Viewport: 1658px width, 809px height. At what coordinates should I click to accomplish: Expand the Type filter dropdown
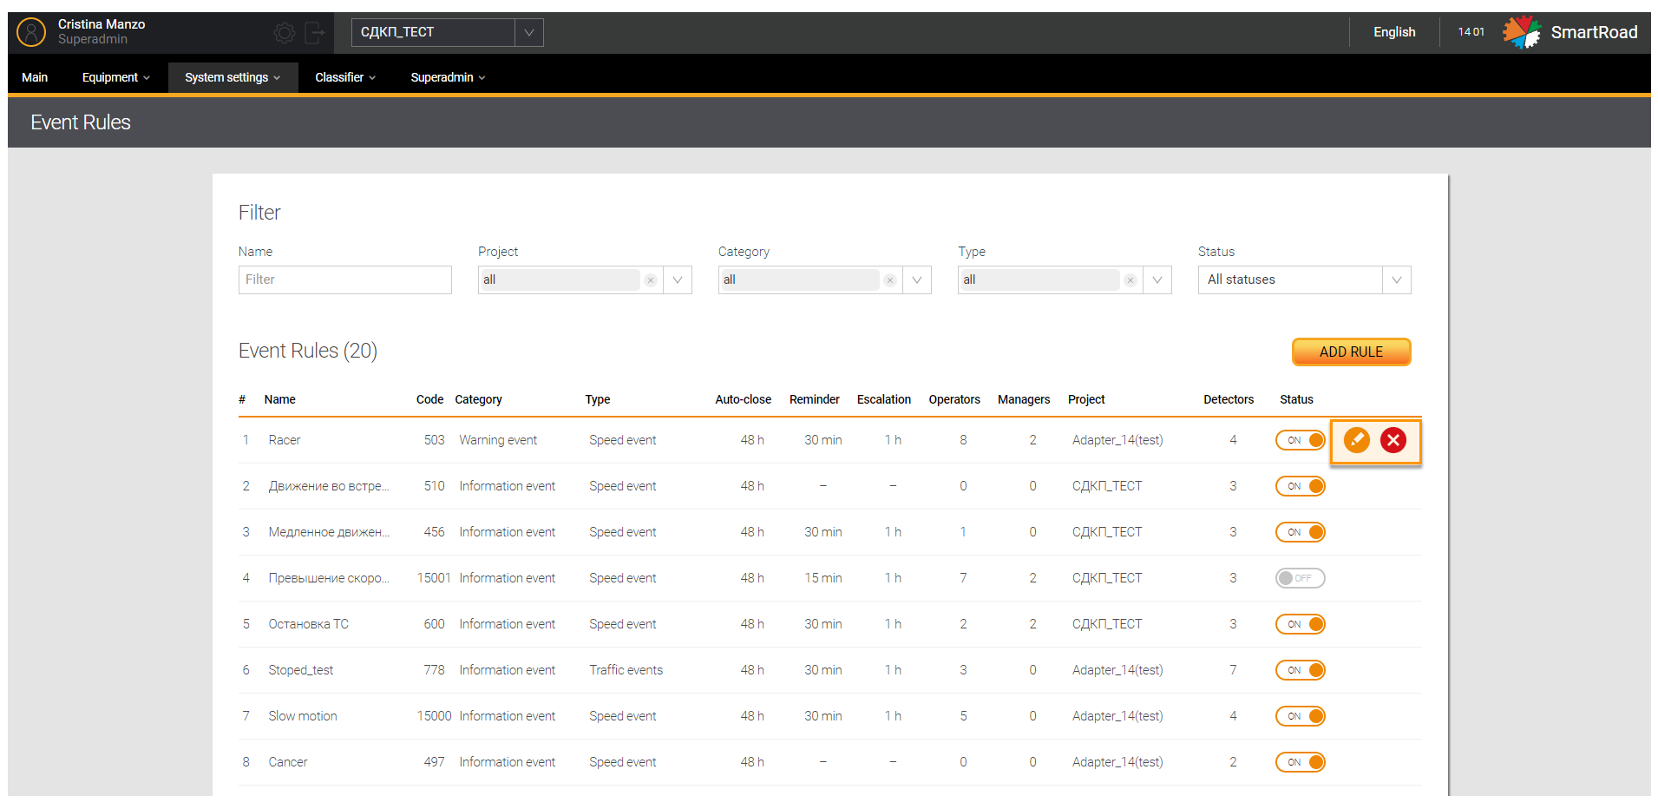coord(1157,280)
